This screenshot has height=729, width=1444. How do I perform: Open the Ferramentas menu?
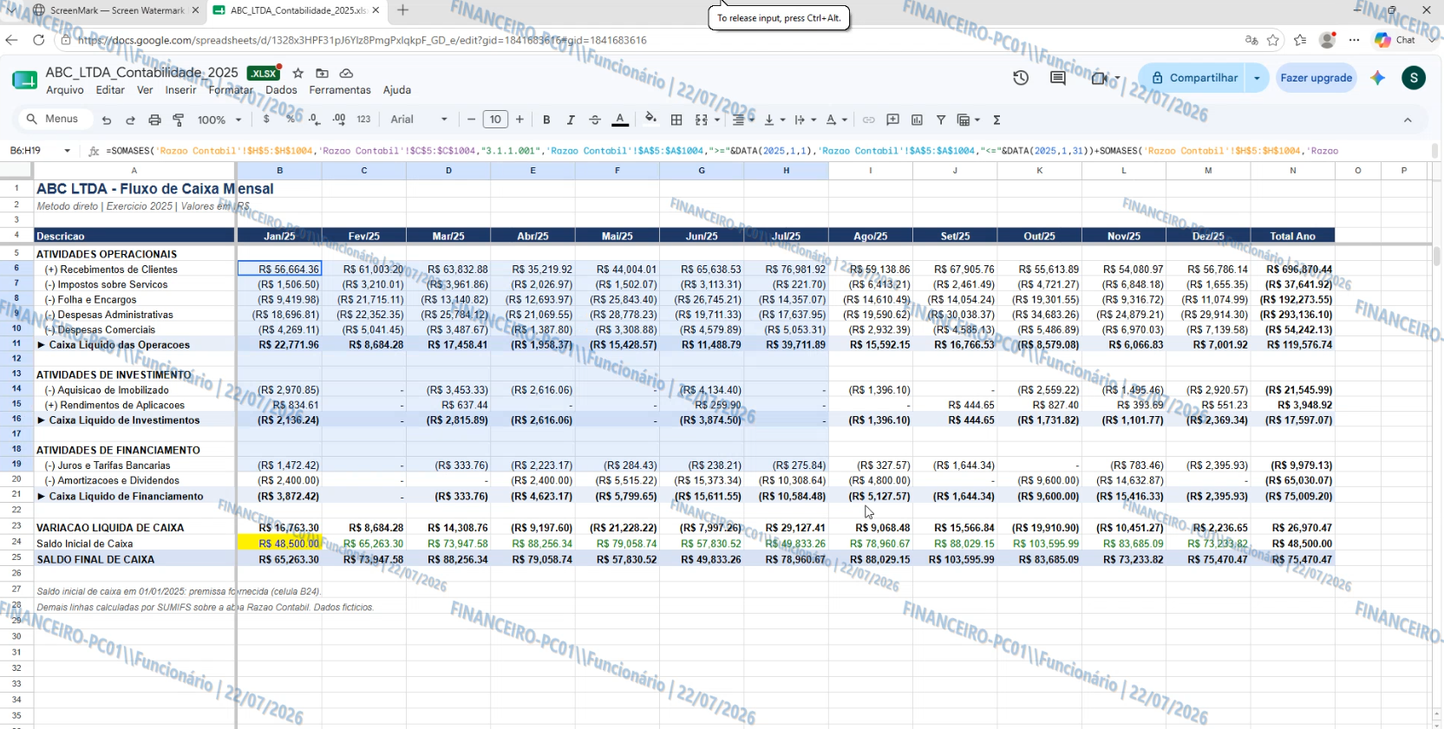tap(340, 90)
